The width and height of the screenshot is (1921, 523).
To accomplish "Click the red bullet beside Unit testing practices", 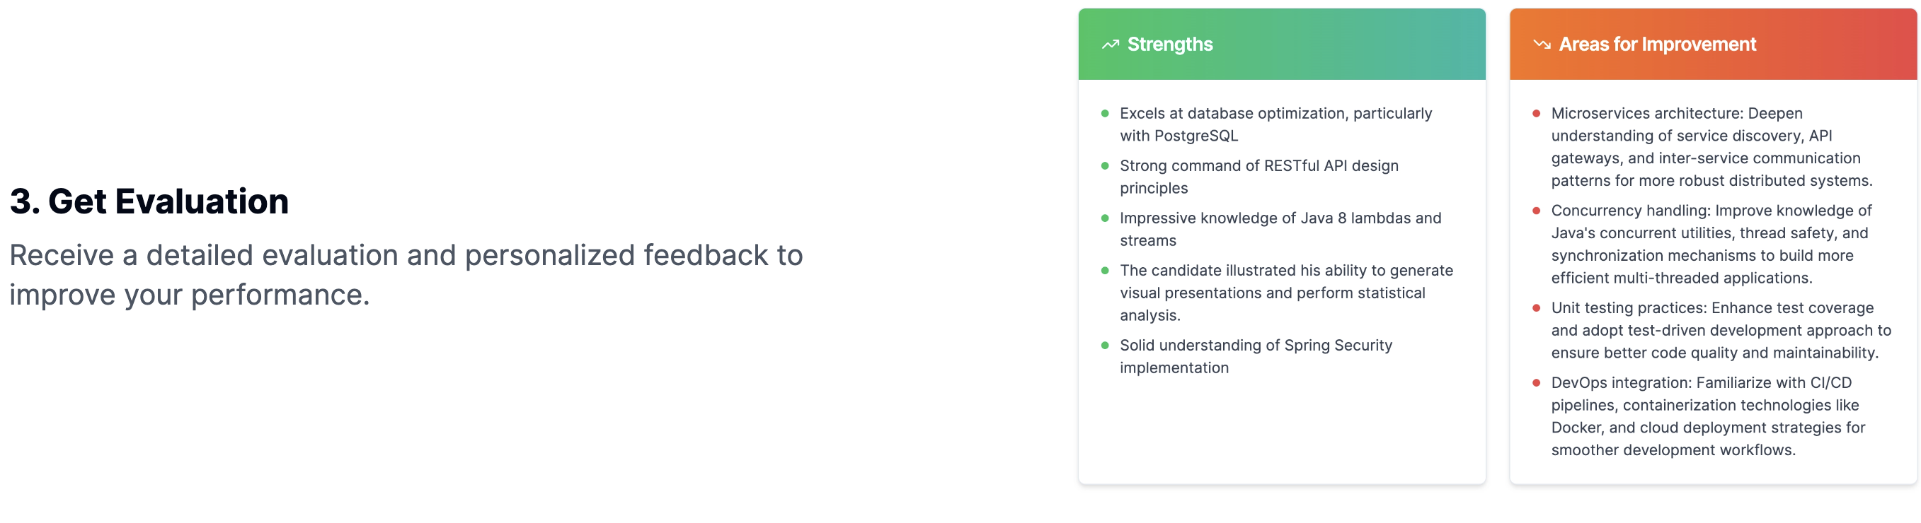I will click(1536, 308).
